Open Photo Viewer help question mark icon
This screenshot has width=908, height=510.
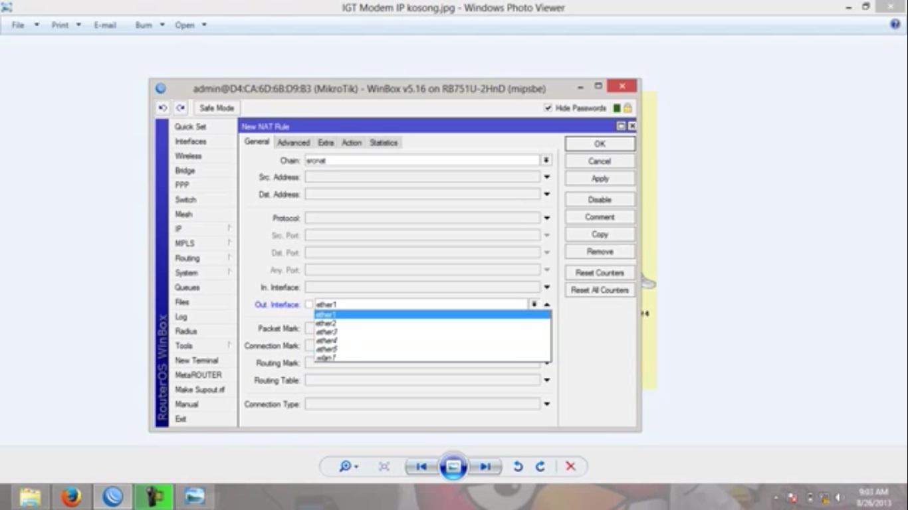895,25
